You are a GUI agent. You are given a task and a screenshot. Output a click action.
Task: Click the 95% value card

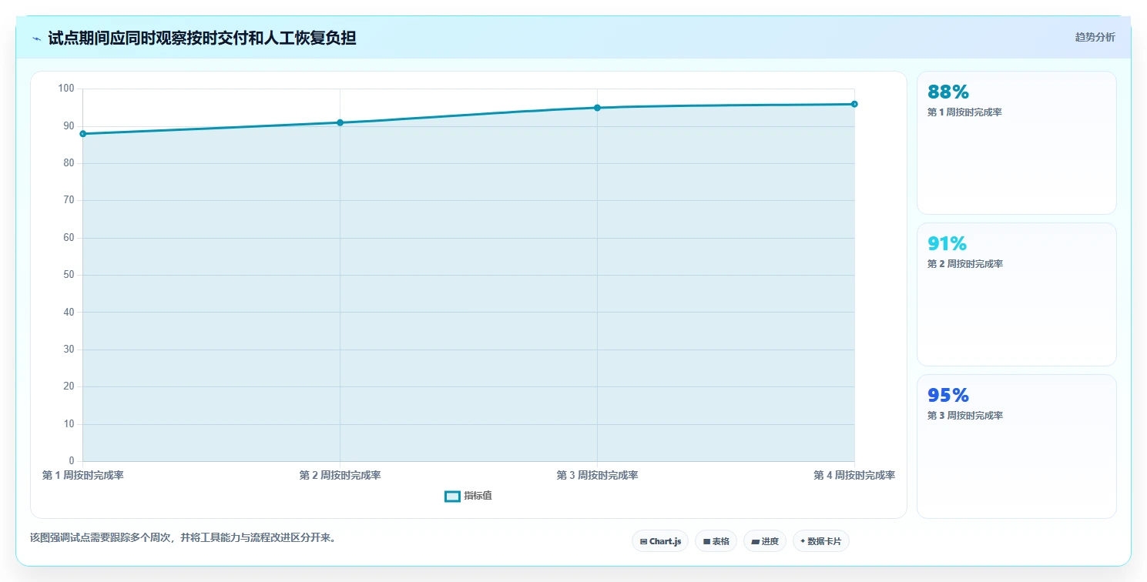pyautogui.click(x=1016, y=446)
